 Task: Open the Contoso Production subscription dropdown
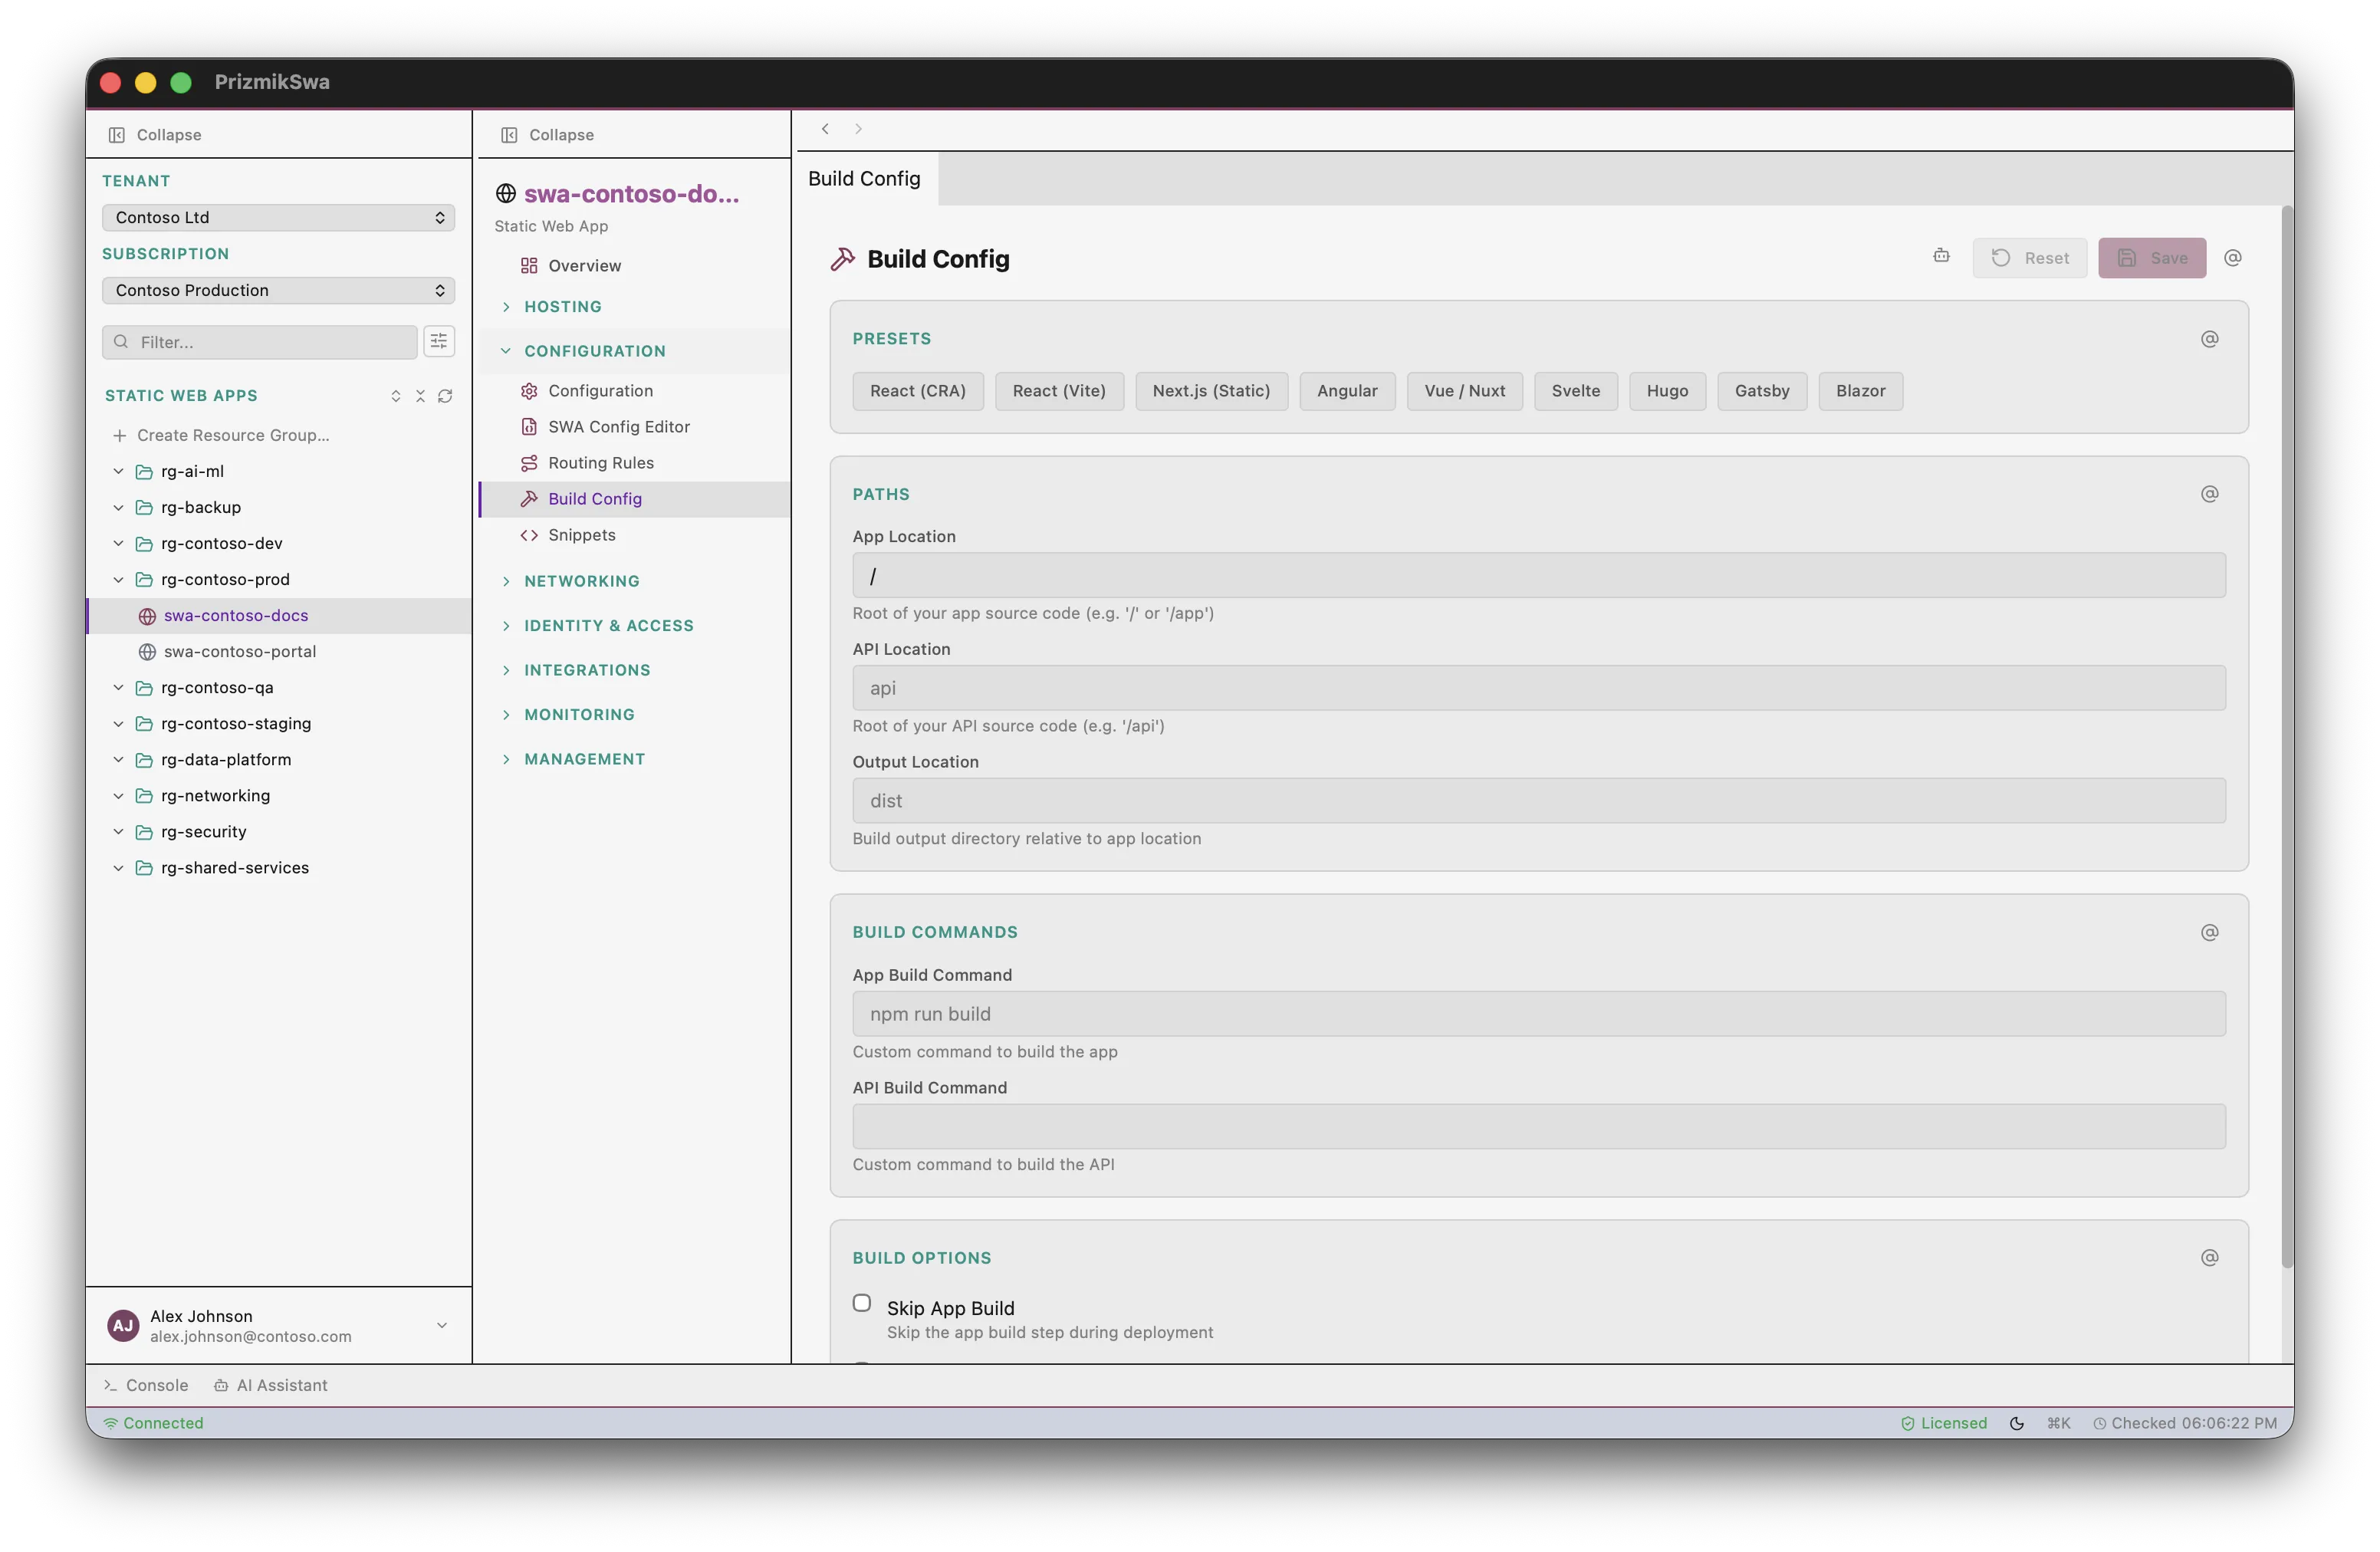coord(278,290)
